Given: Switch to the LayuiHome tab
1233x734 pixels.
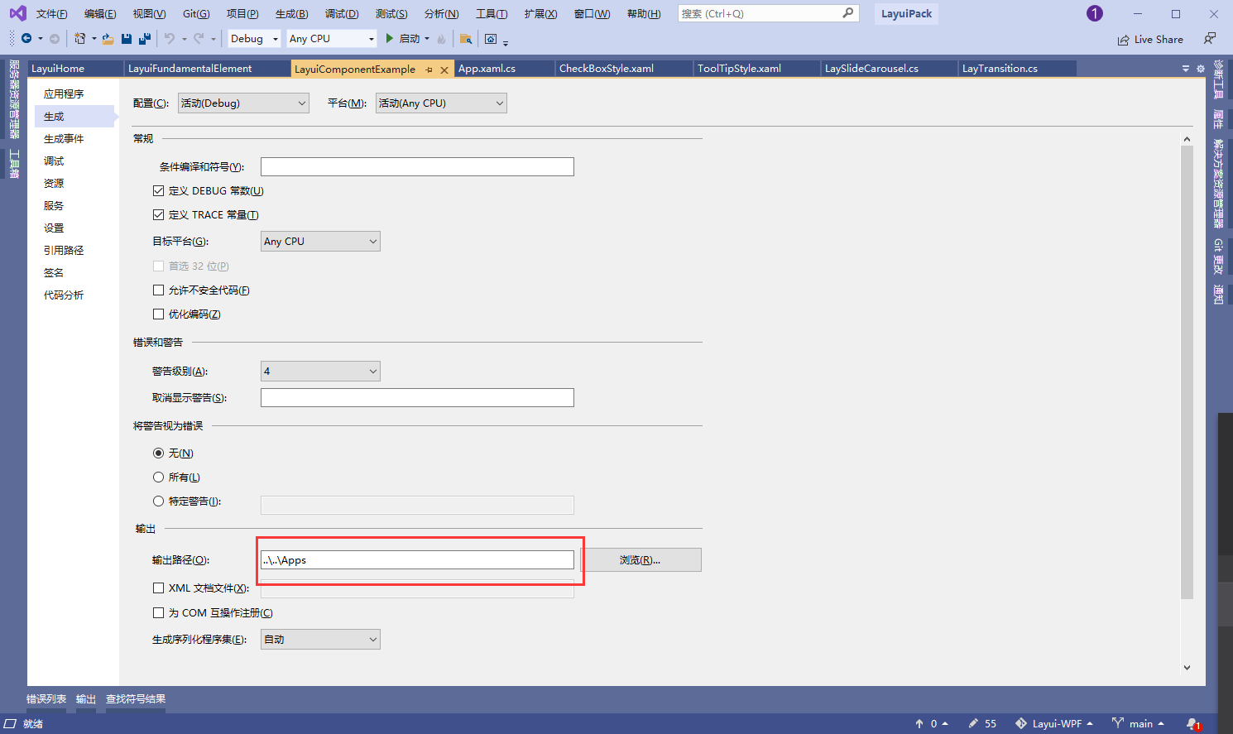Looking at the screenshot, I should coord(58,69).
